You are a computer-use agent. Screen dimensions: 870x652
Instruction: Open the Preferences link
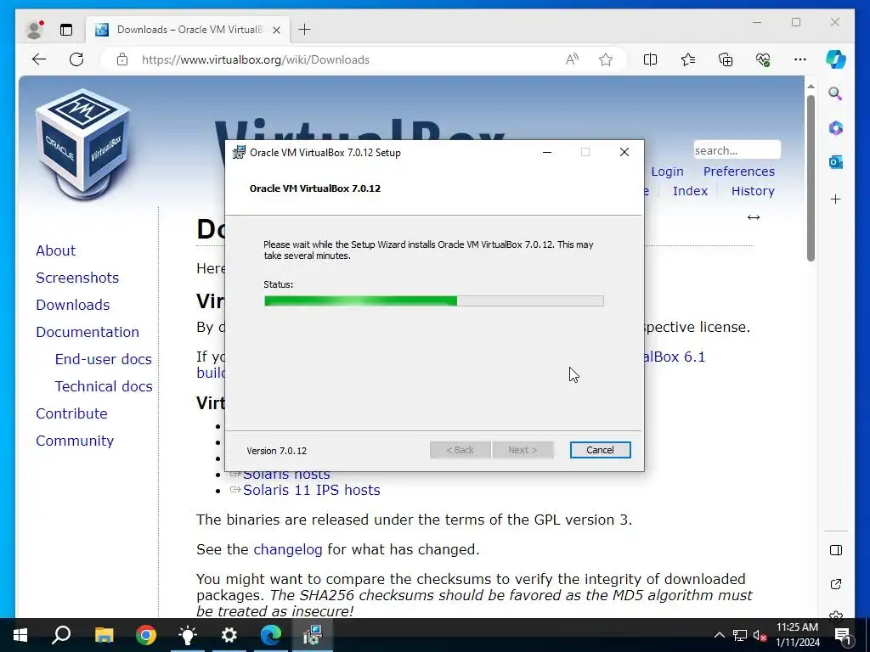(738, 171)
